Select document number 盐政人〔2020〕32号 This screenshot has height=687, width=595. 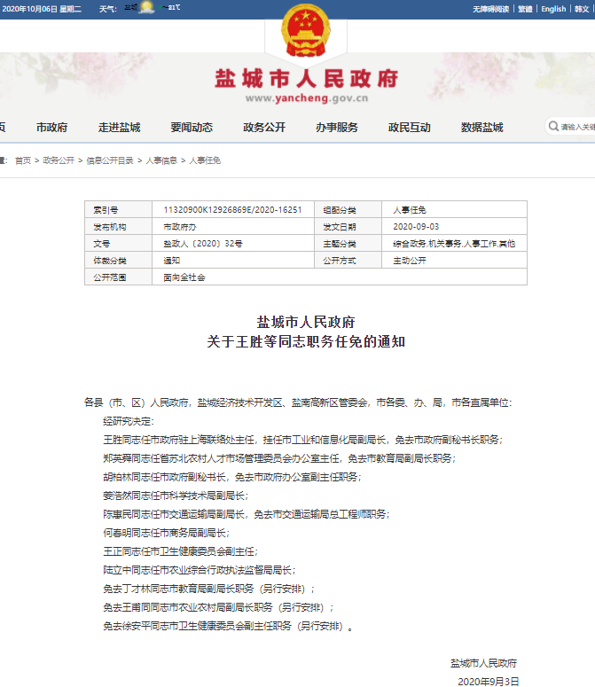pyautogui.click(x=203, y=244)
